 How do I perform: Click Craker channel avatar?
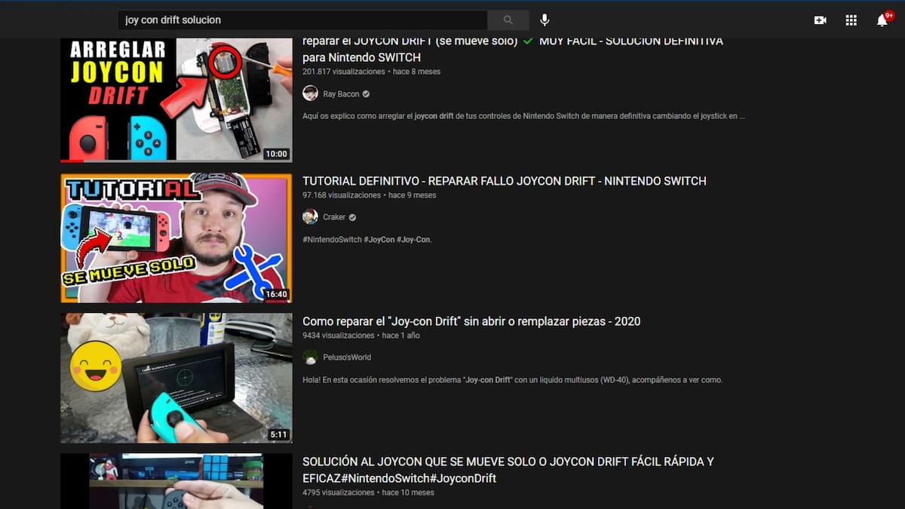click(x=310, y=217)
